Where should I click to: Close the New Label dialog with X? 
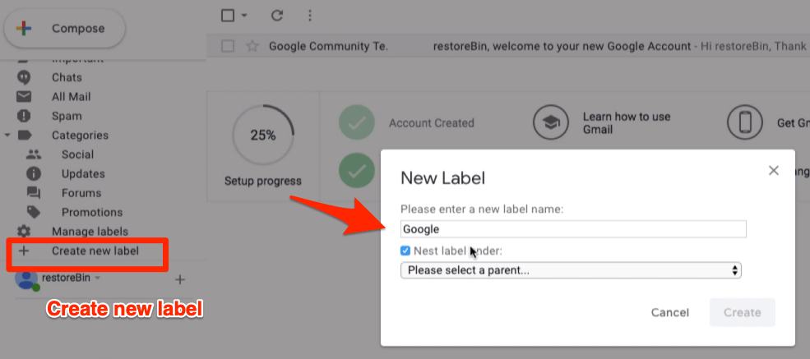tap(773, 171)
